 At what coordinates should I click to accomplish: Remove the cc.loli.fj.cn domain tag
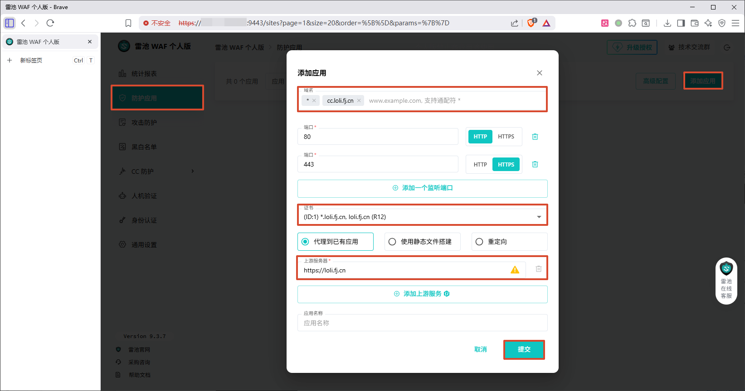[359, 100]
